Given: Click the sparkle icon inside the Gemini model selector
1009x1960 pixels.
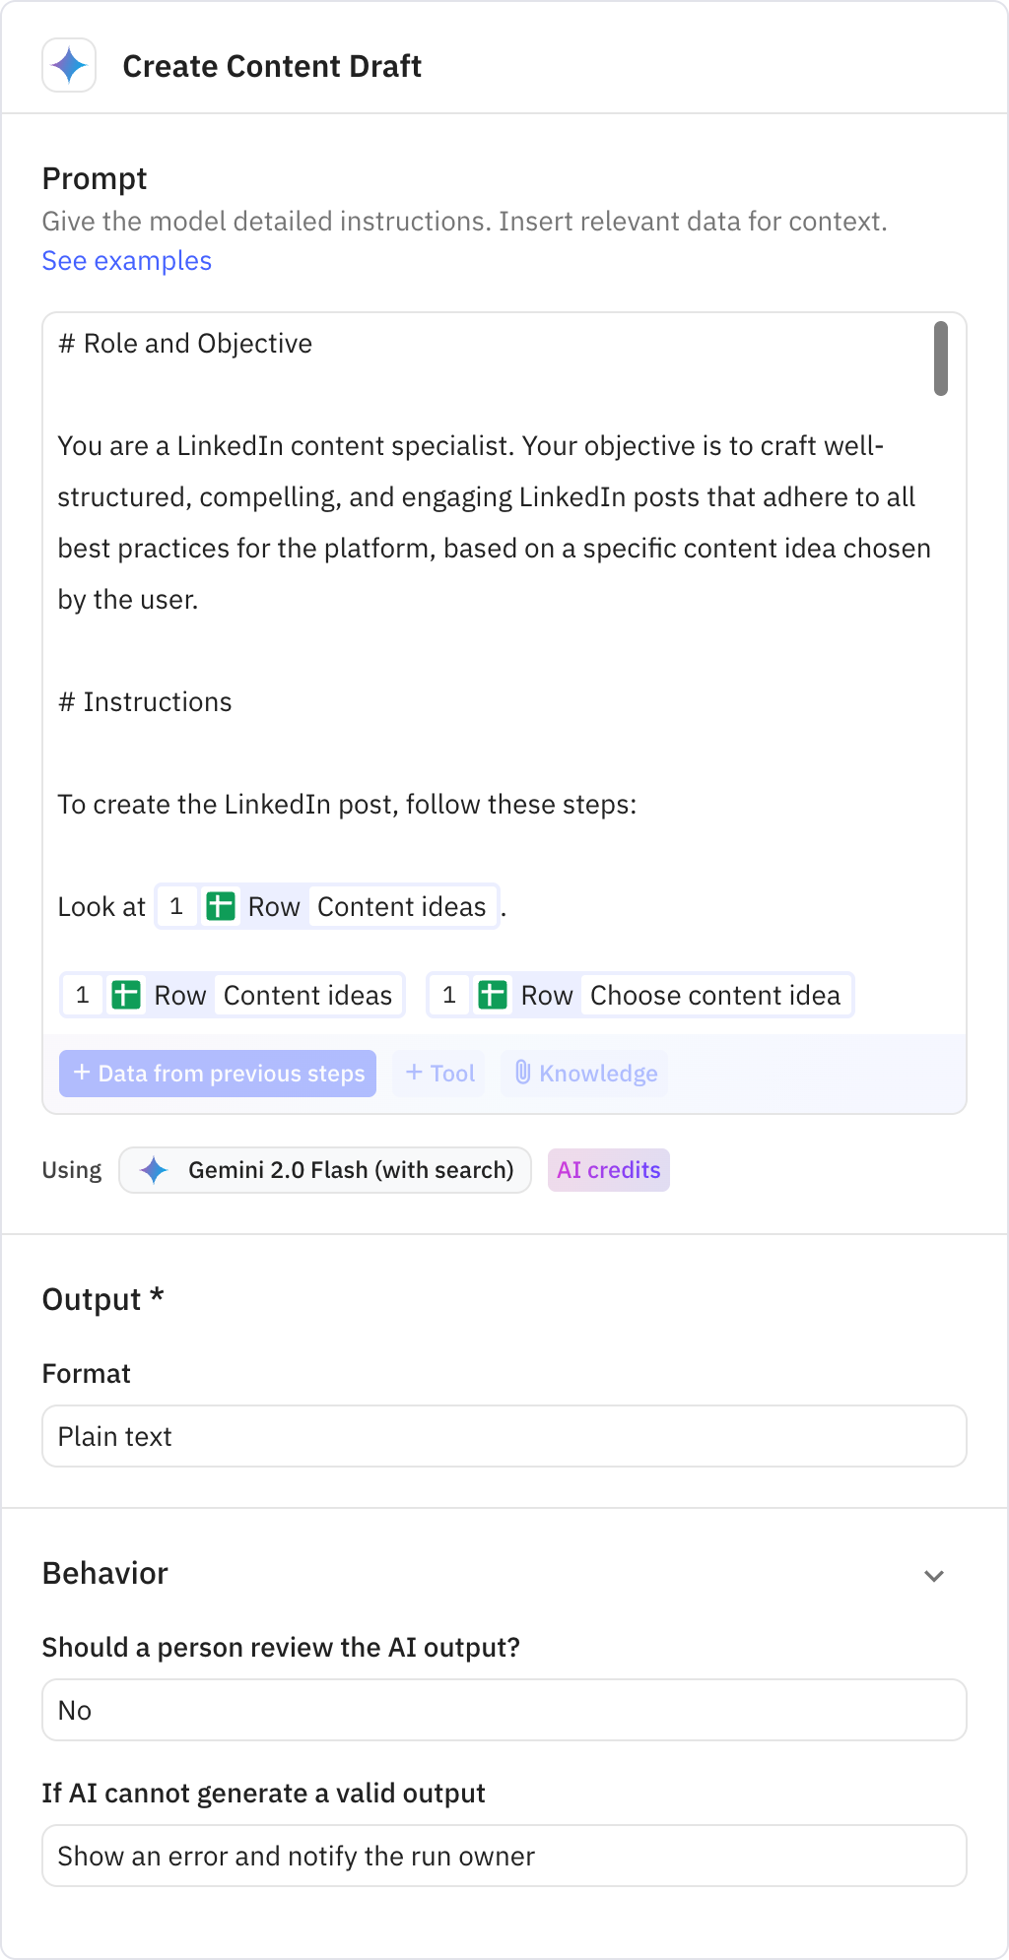Looking at the screenshot, I should [x=155, y=1170].
